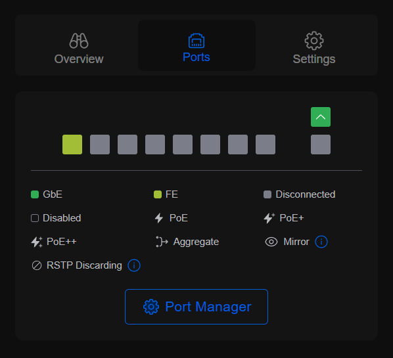This screenshot has width=393, height=358.
Task: Click the green GbE legend swatch
Action: pos(35,194)
